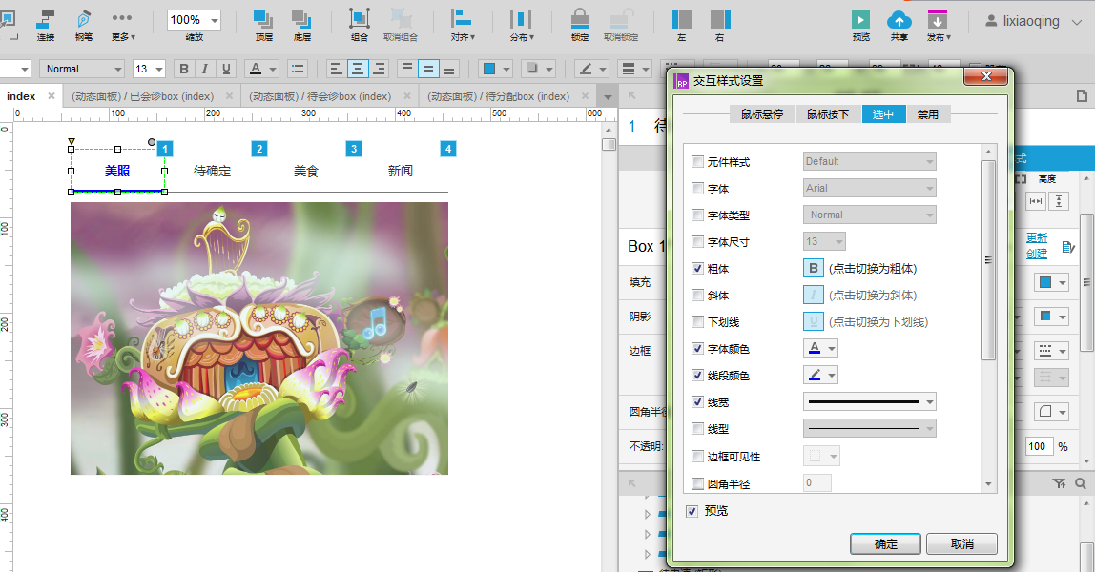Launch preview (预览) in toolbar

861,25
